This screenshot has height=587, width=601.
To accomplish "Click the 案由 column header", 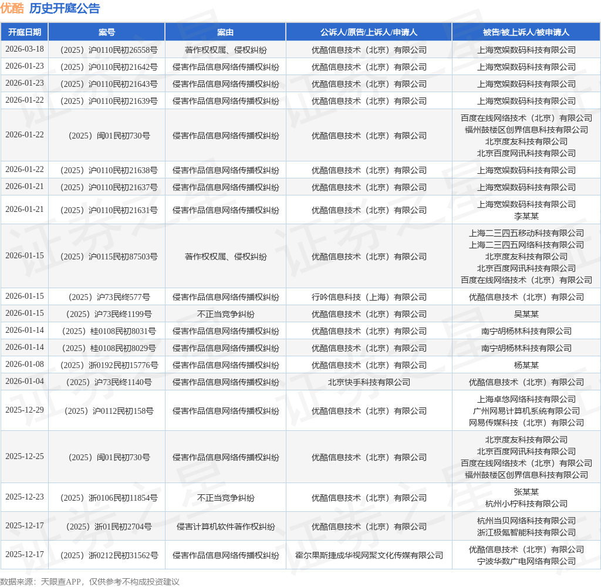I will pos(225,32).
